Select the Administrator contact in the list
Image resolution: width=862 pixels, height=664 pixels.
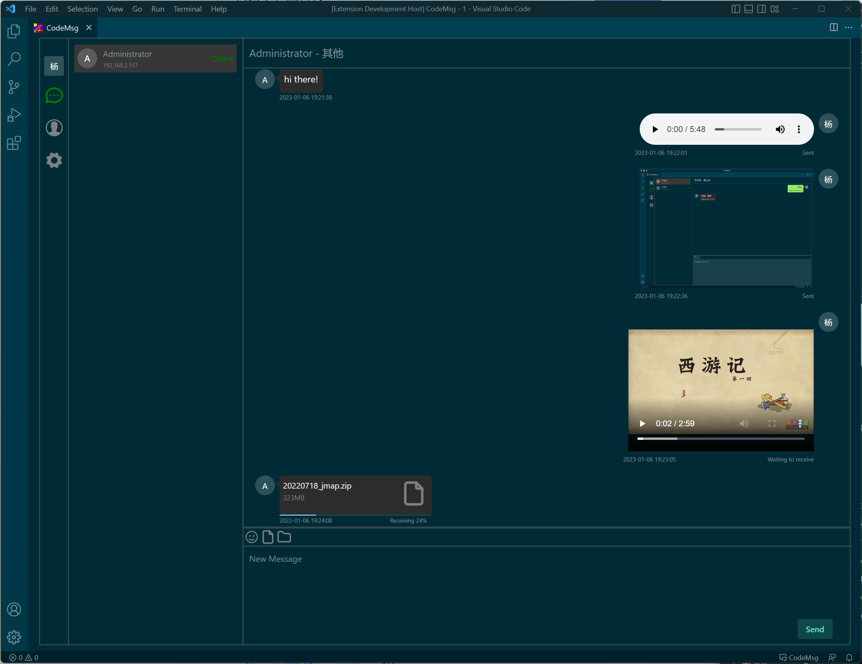[155, 58]
